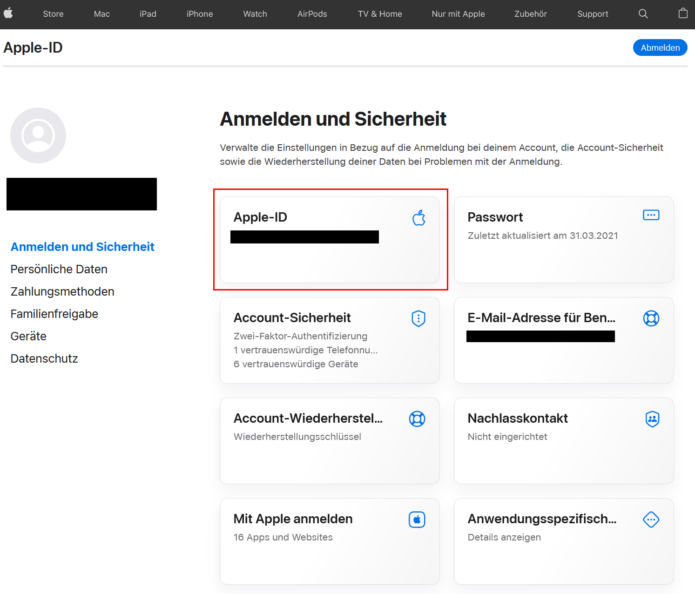Open Details anzeigen on Anwendungsspezifische Passwörter
This screenshot has width=695, height=594.
point(504,537)
